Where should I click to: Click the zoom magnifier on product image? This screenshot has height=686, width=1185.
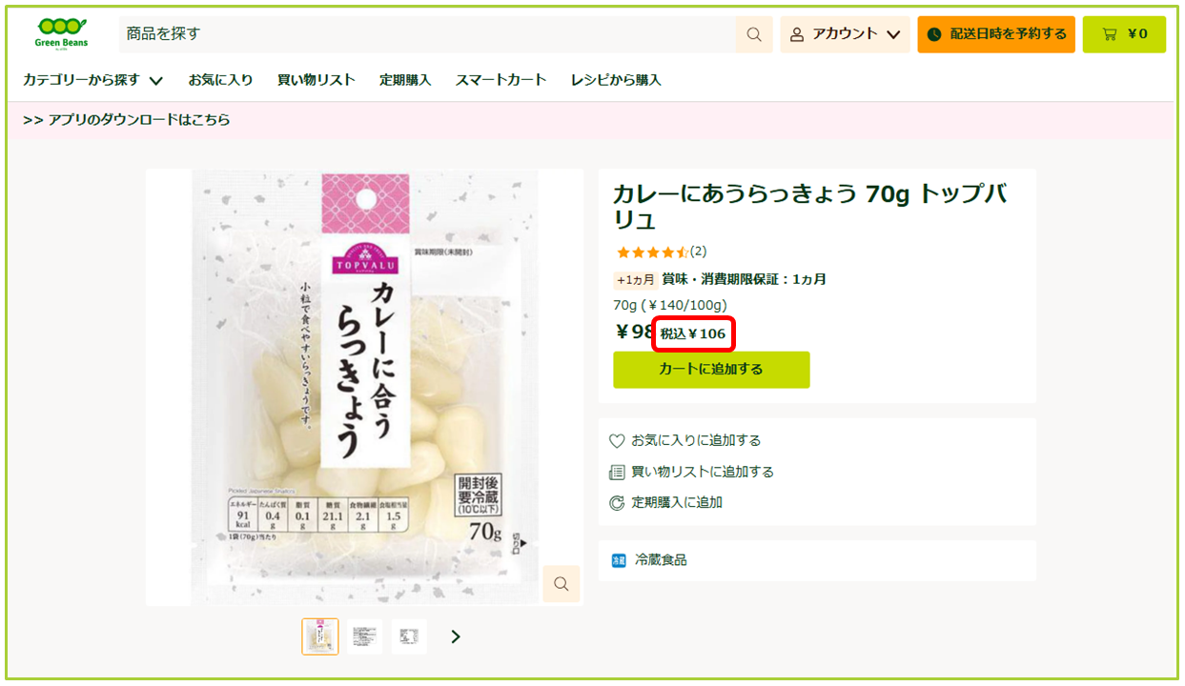562,583
